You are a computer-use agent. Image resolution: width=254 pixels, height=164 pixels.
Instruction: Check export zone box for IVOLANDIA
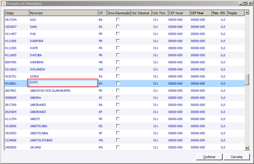[118, 69]
